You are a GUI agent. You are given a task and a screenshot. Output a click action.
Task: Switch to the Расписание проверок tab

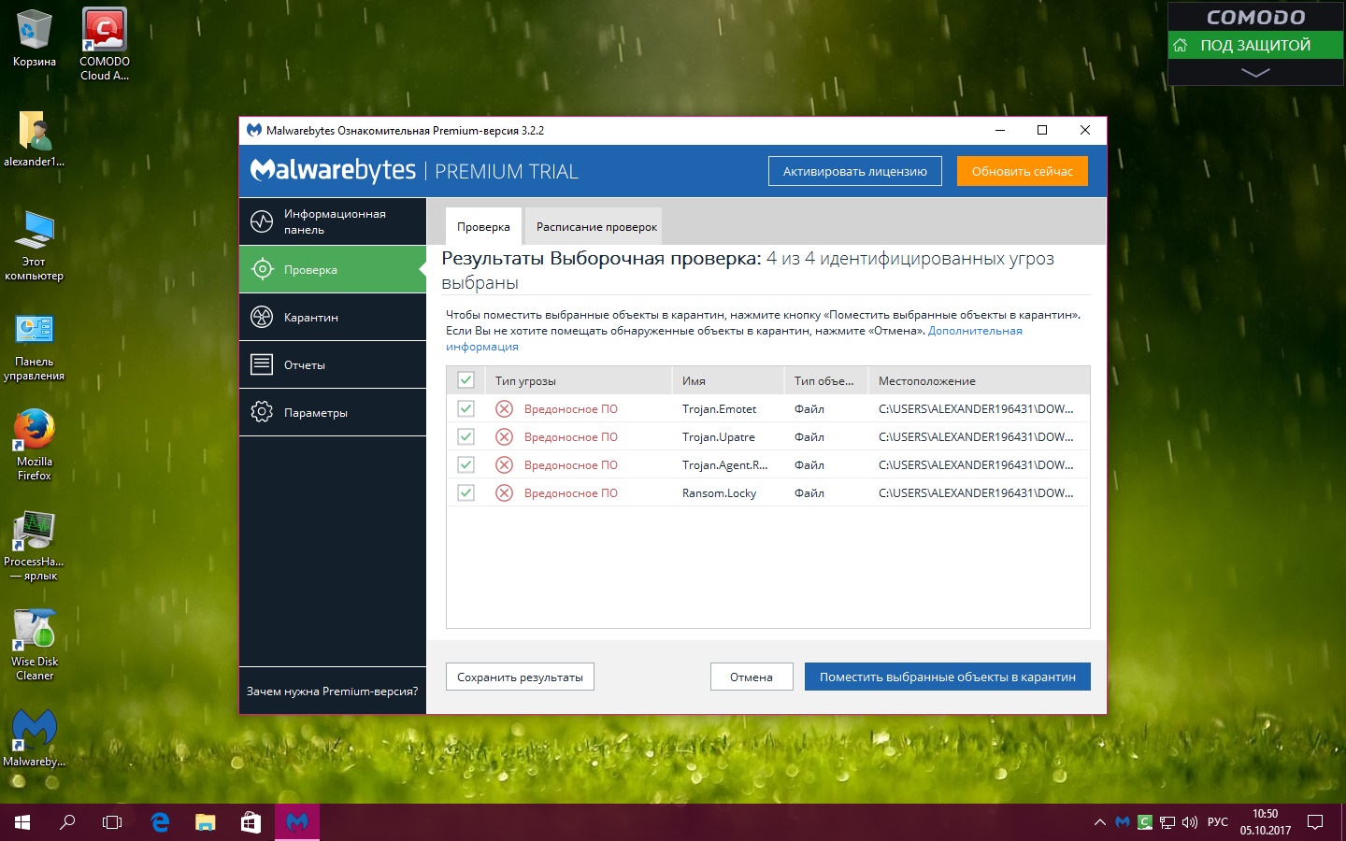point(596,226)
